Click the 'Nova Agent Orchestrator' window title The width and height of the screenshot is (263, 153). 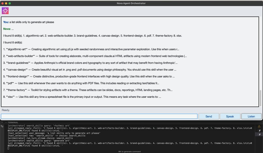[x=131, y=3]
